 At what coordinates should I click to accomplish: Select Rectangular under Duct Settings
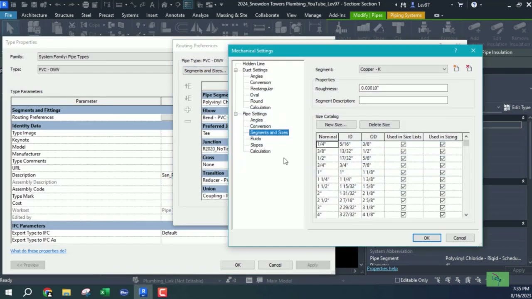[261, 89]
